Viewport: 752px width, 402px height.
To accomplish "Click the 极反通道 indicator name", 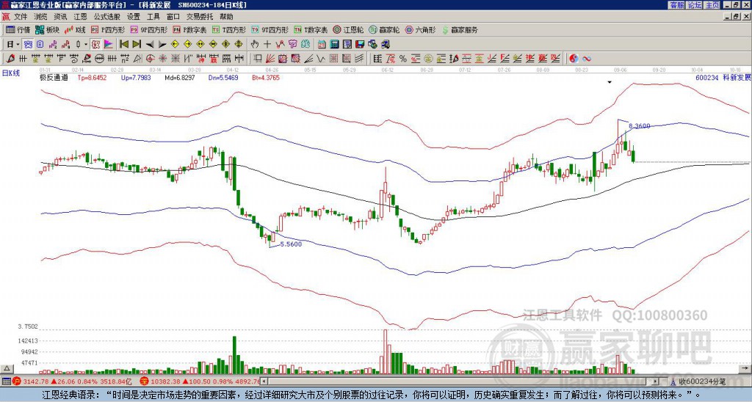I will click(x=53, y=77).
